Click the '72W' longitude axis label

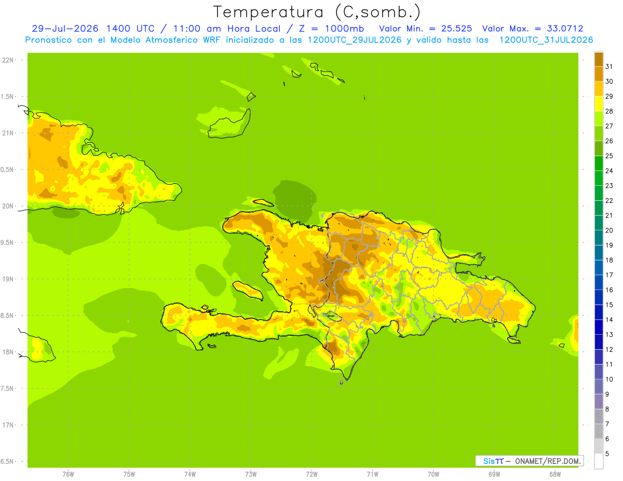[x=311, y=474]
